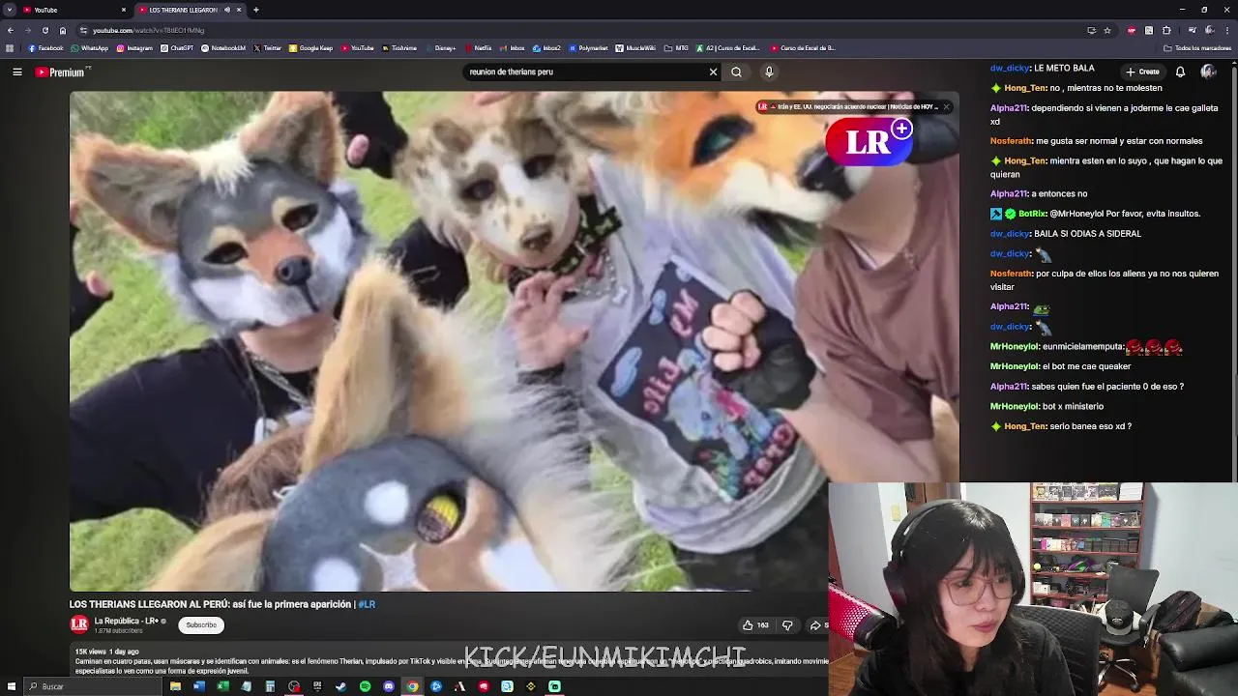The height and width of the screenshot is (696, 1238).
Task: Click the address bar URL
Action: click(x=149, y=30)
